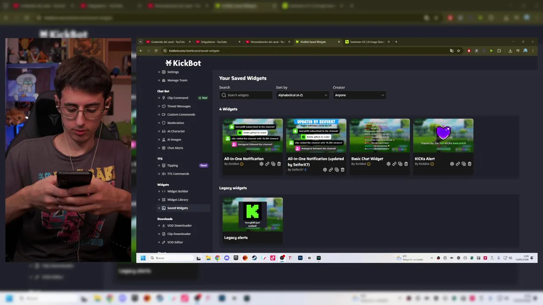Open the Sort by Alphabetical (A-Z) dropdown
This screenshot has width=543, height=305.
[302, 95]
